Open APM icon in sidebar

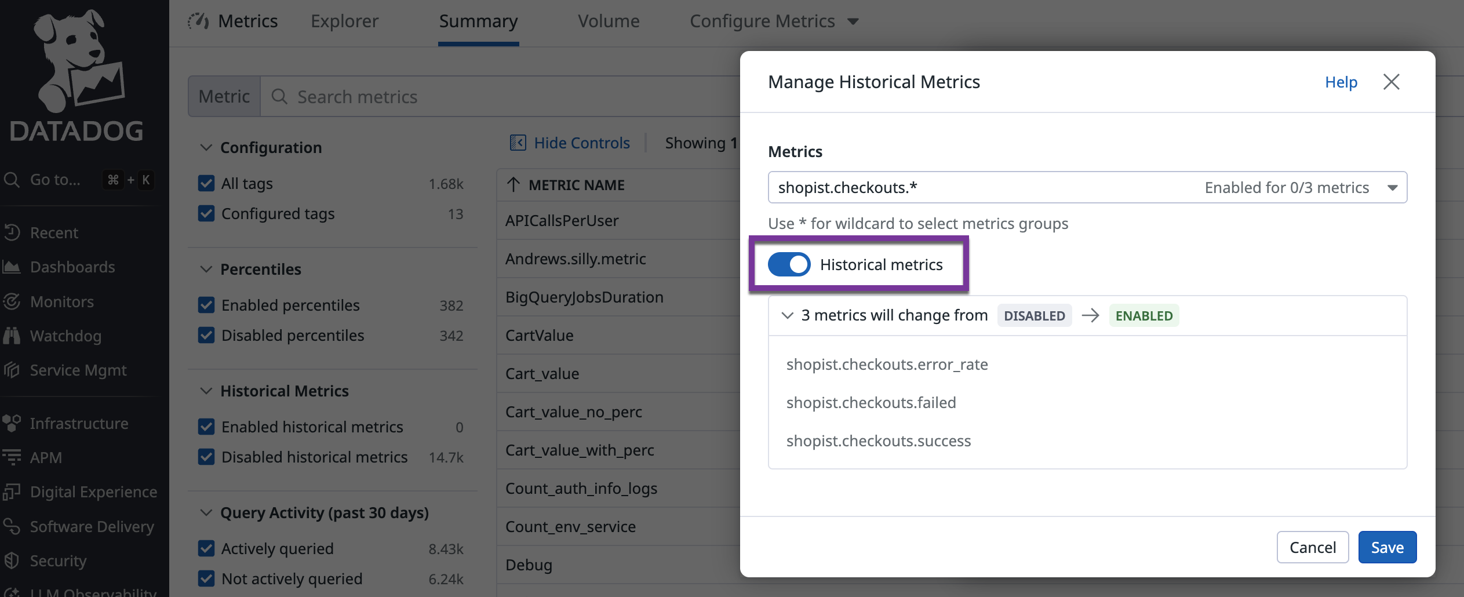(x=12, y=457)
